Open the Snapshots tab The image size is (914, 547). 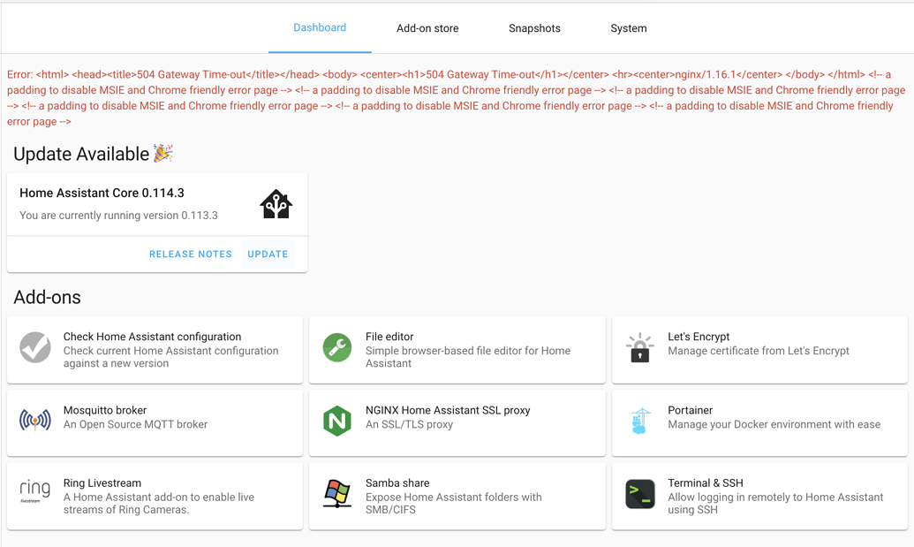(x=534, y=27)
